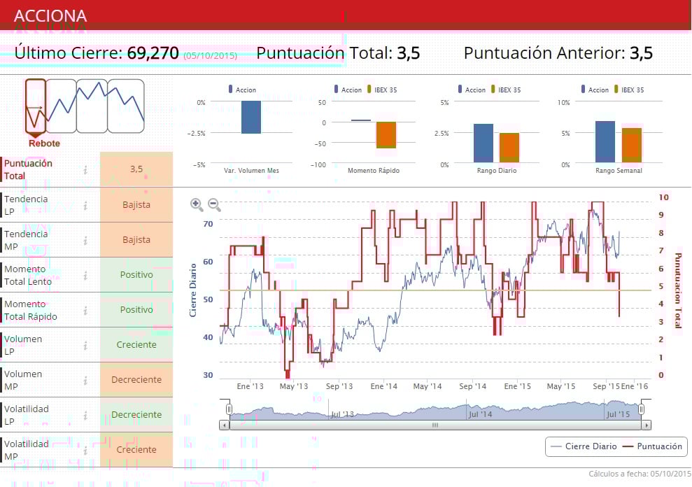Click orange IBEX 35 bar in Rango Diario
The height and width of the screenshot is (487, 692).
coord(509,148)
